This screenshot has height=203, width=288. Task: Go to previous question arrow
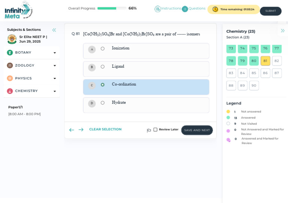click(72, 130)
